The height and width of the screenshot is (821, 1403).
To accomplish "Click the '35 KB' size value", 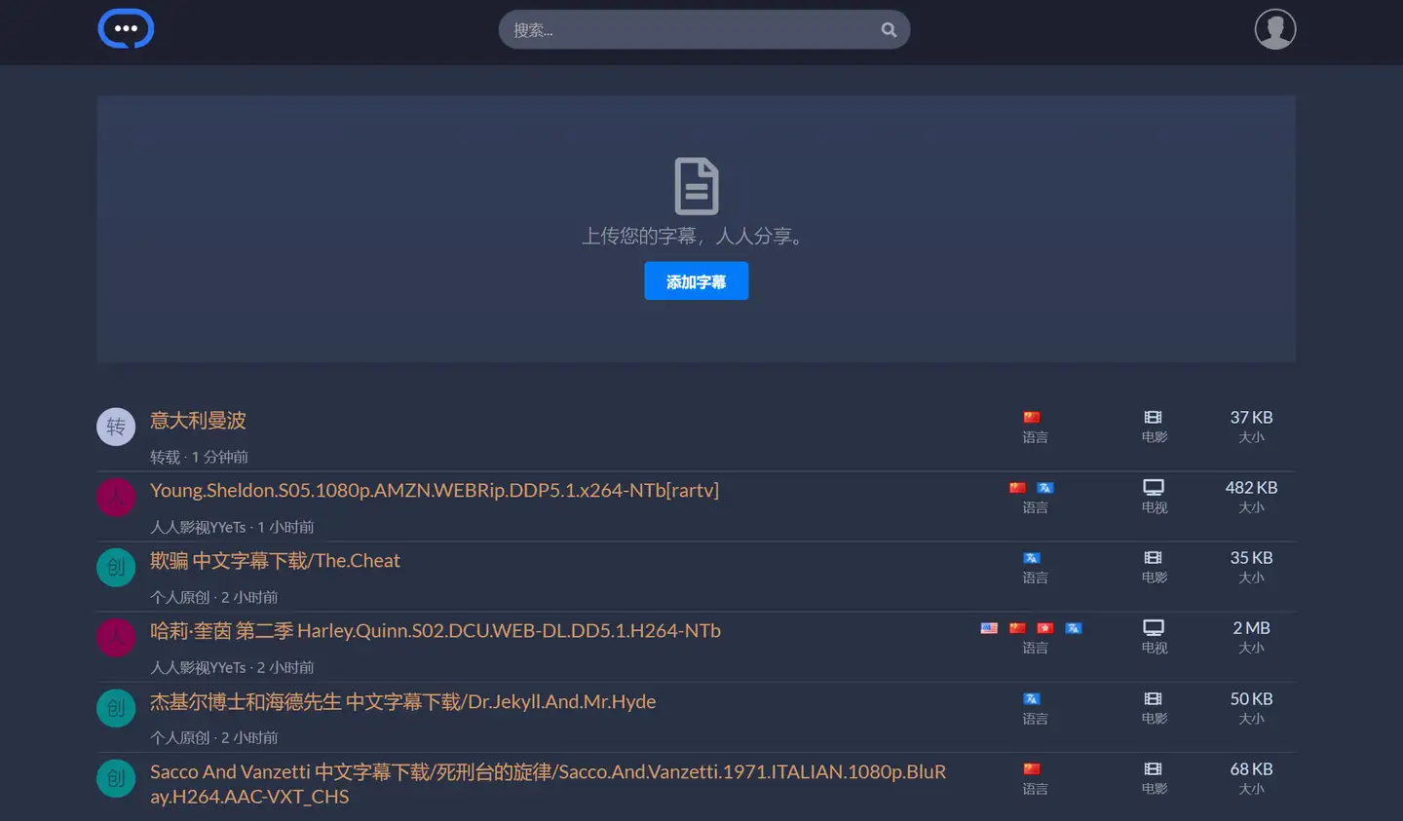I will pyautogui.click(x=1251, y=558).
